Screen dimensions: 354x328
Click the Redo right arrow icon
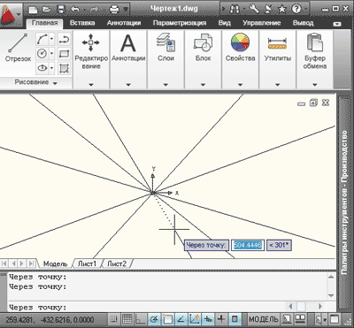click(94, 10)
